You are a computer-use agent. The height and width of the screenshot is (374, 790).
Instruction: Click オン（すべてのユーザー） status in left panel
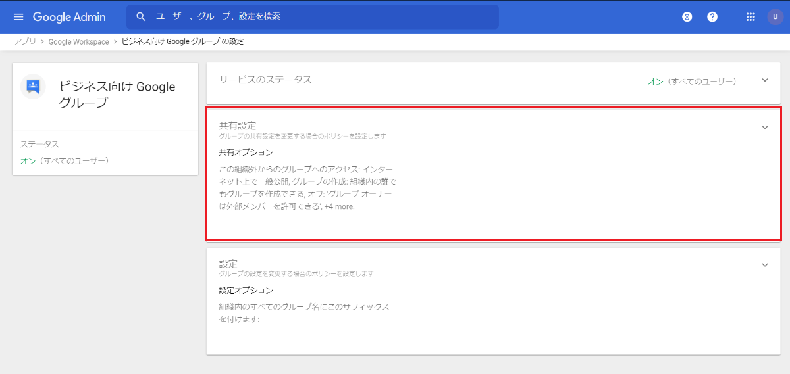(65, 160)
